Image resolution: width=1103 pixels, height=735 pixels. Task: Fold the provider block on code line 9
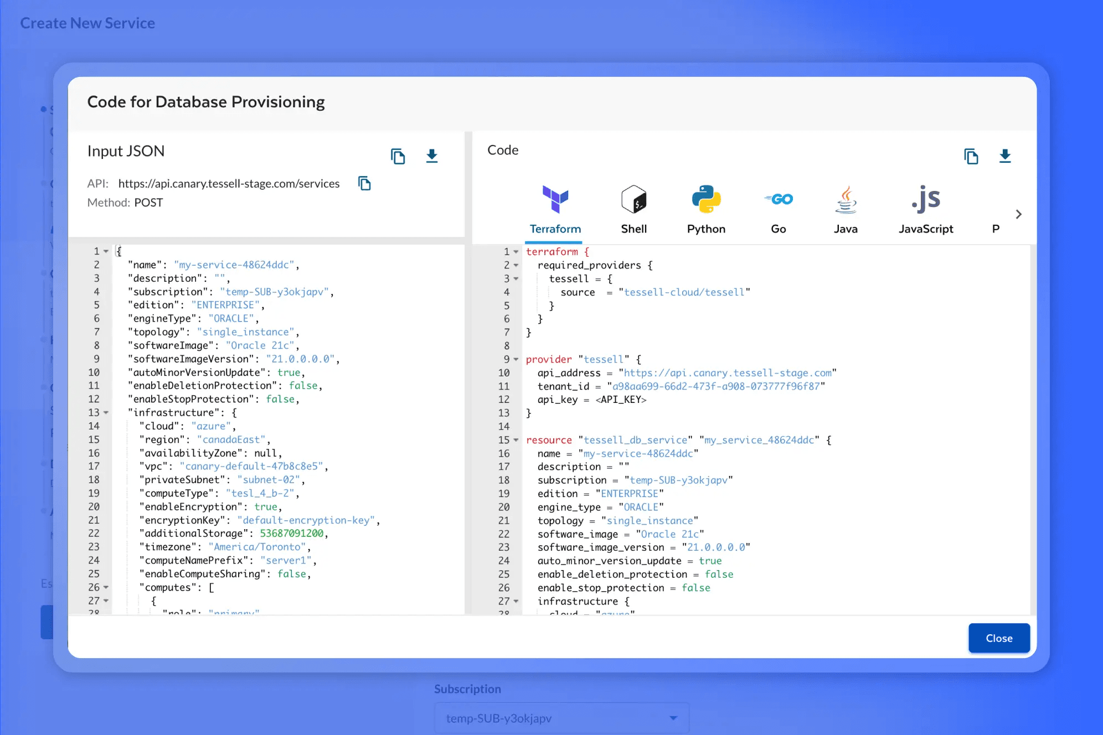tap(516, 360)
